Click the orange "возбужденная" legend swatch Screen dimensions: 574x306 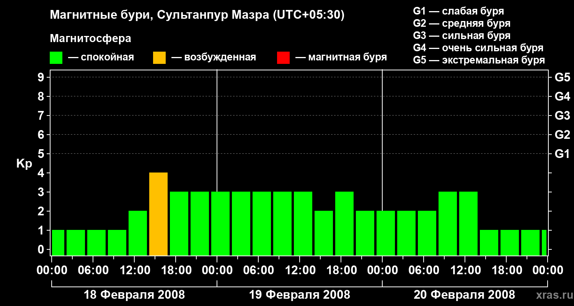[160, 57]
